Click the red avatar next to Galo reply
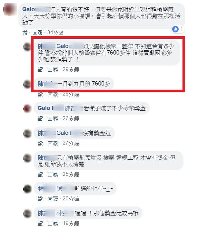Screen dimensions: 197x231 tap(27, 108)
